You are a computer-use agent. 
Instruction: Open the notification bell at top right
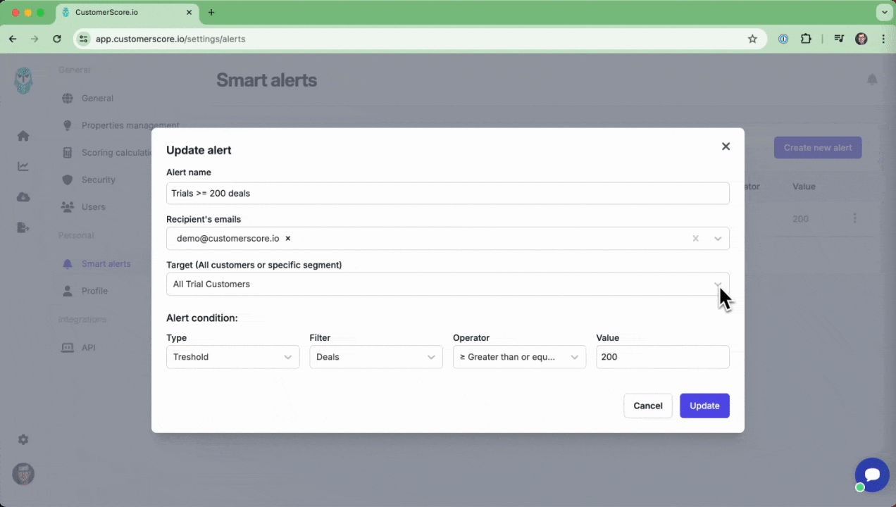872,80
